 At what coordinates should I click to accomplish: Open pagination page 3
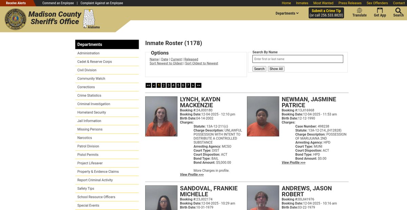pyautogui.click(x=168, y=85)
